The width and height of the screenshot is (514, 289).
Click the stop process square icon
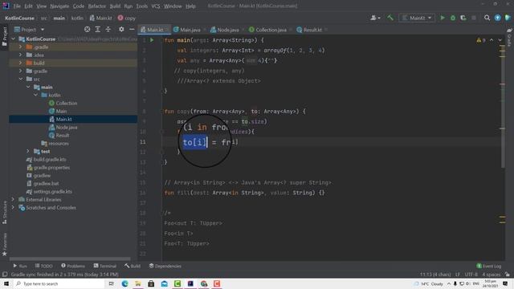(x=474, y=18)
